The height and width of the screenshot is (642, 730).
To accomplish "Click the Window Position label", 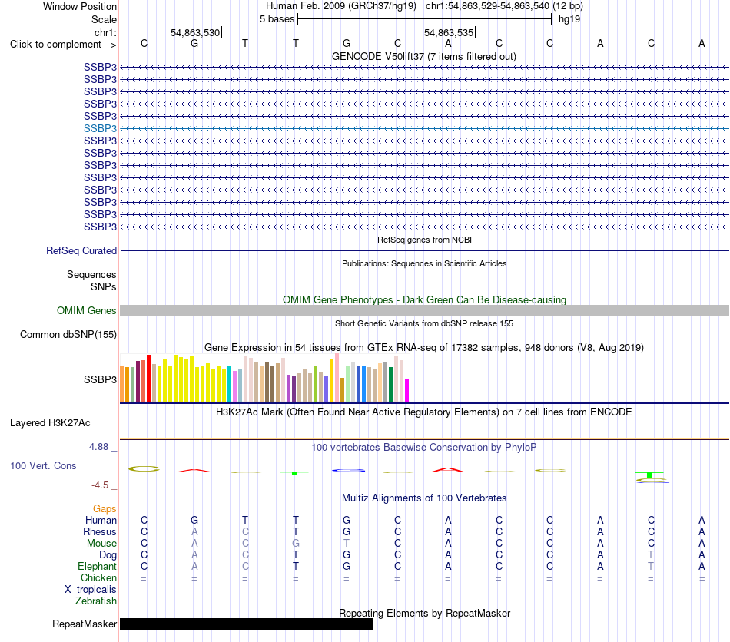I will (80, 6).
